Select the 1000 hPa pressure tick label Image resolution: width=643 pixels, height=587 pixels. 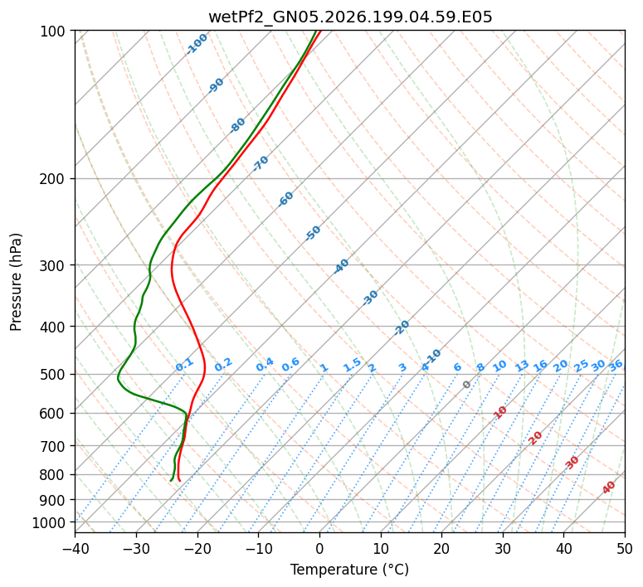point(51,522)
